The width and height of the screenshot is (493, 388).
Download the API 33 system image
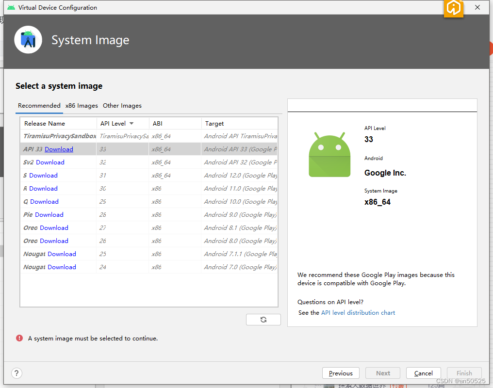59,149
